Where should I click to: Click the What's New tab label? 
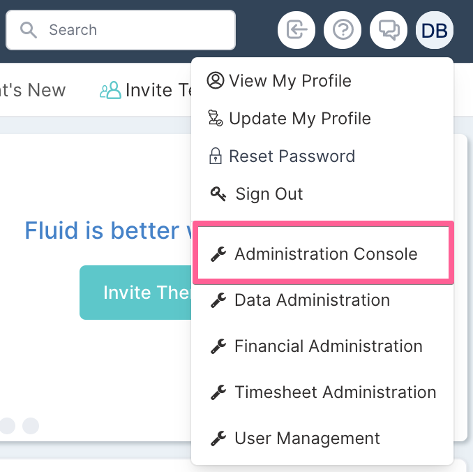coord(33,90)
